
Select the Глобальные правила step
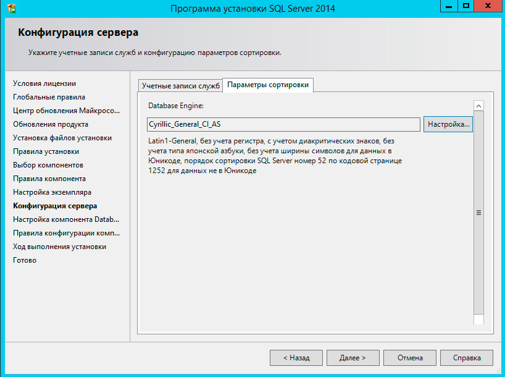click(x=49, y=97)
